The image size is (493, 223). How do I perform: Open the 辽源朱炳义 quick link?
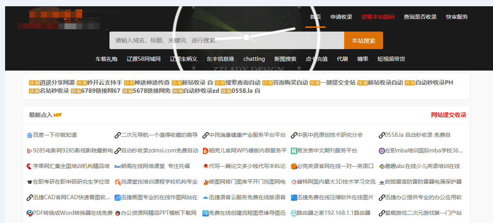(183, 59)
